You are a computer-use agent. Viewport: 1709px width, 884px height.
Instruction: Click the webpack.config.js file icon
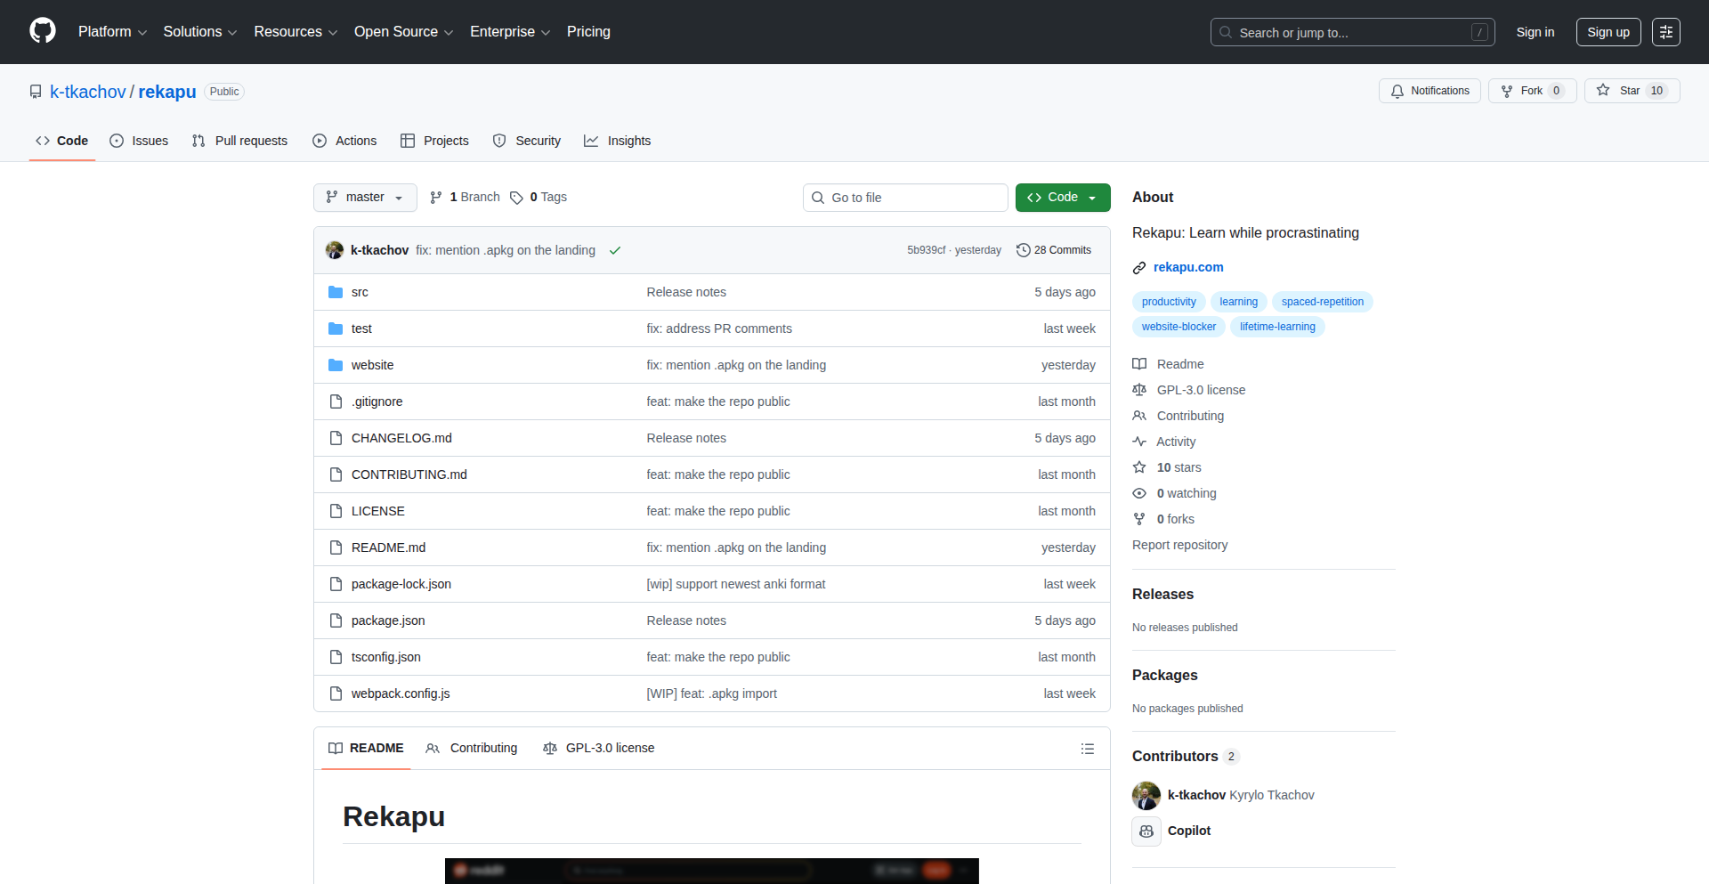[x=336, y=693]
